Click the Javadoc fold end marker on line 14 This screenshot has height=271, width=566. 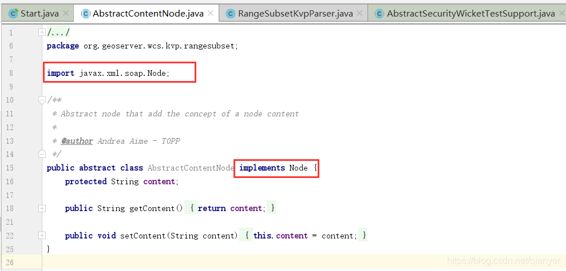pos(42,153)
